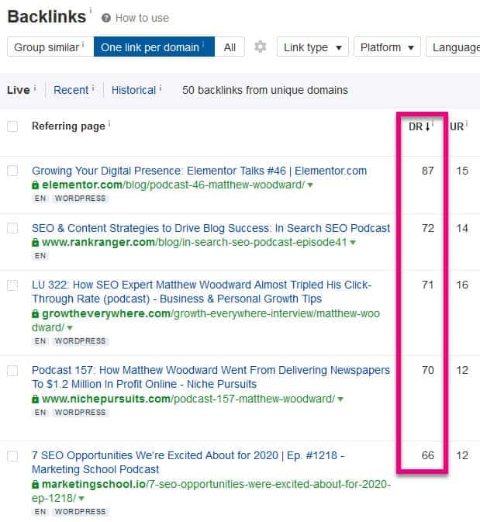Open the marketingschool.io episode URL
Screen dimensions: 480x522
pos(212,492)
